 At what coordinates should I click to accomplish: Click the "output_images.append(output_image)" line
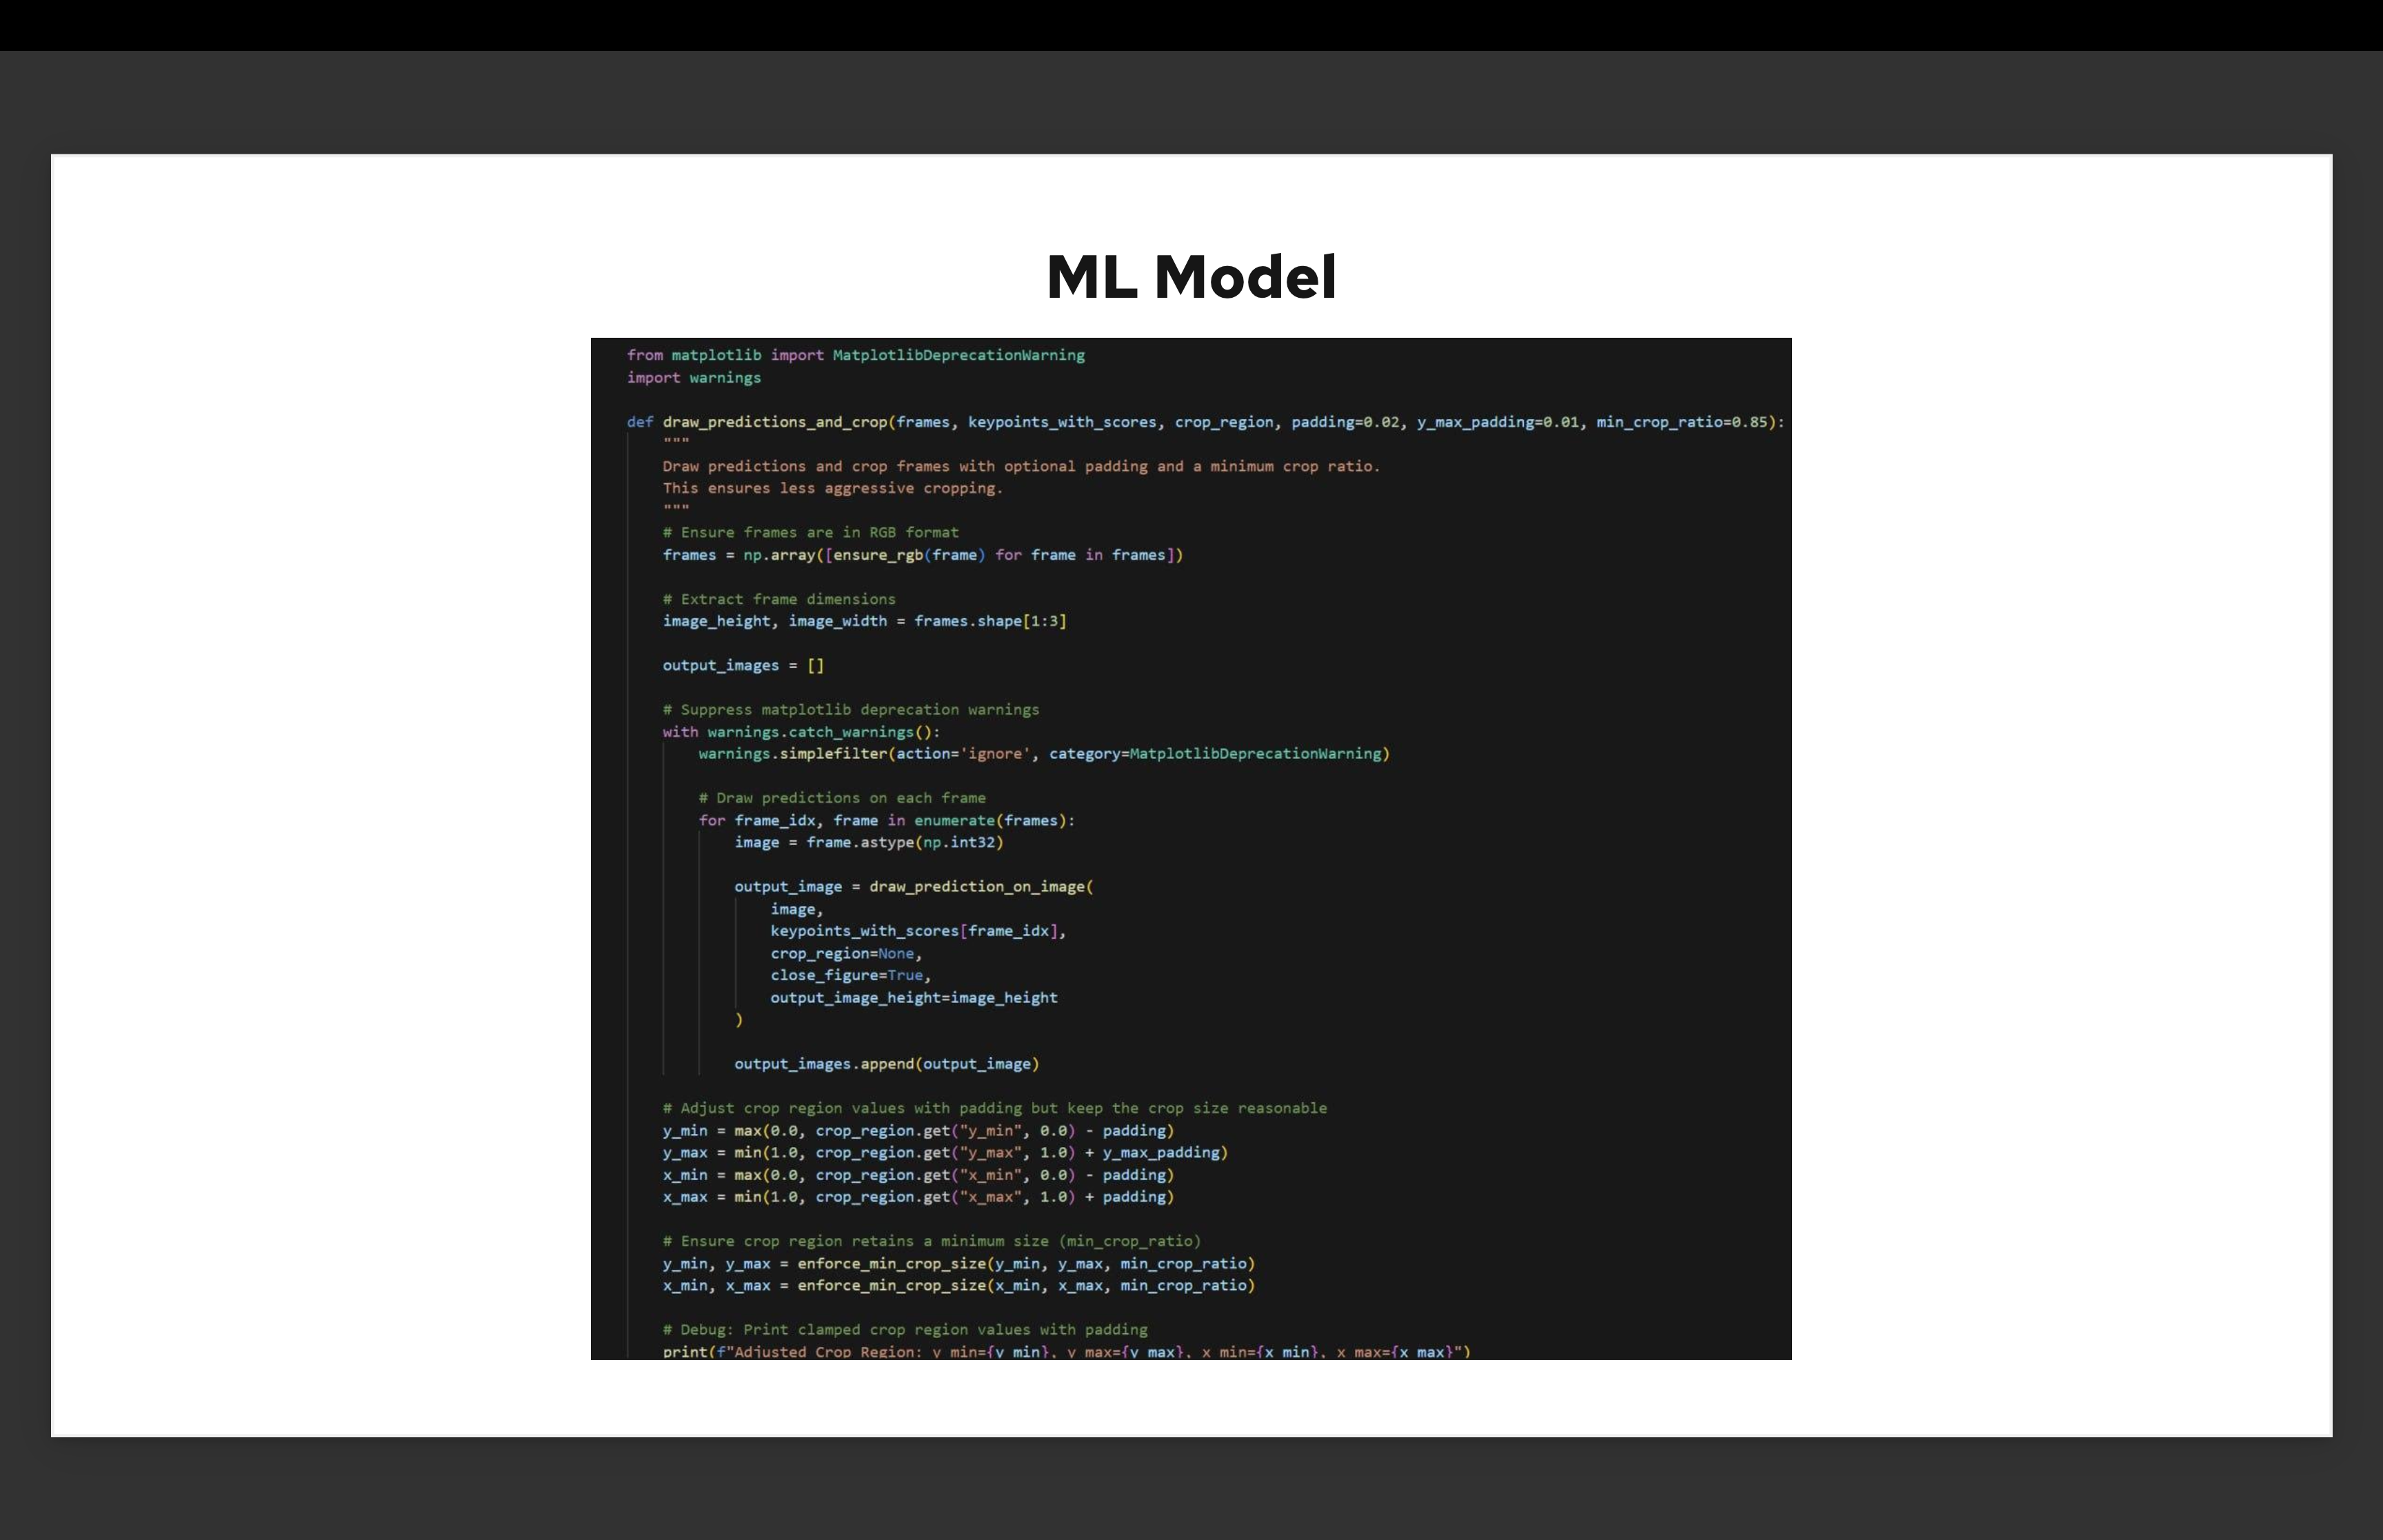pos(886,1064)
